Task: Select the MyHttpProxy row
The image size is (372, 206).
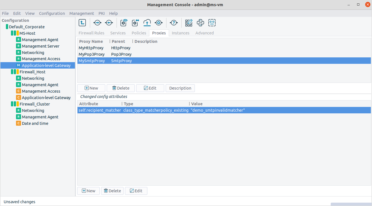Action: (224, 48)
